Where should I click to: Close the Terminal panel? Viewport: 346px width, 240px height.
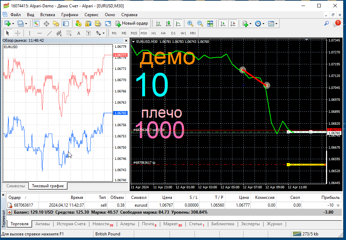[x=3, y=195]
